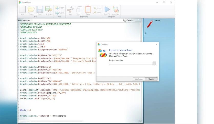This screenshot has height=124, width=214.
Task: Click the 'JANUARY 14TH 2017' comment line
Action: [x=31, y=30]
